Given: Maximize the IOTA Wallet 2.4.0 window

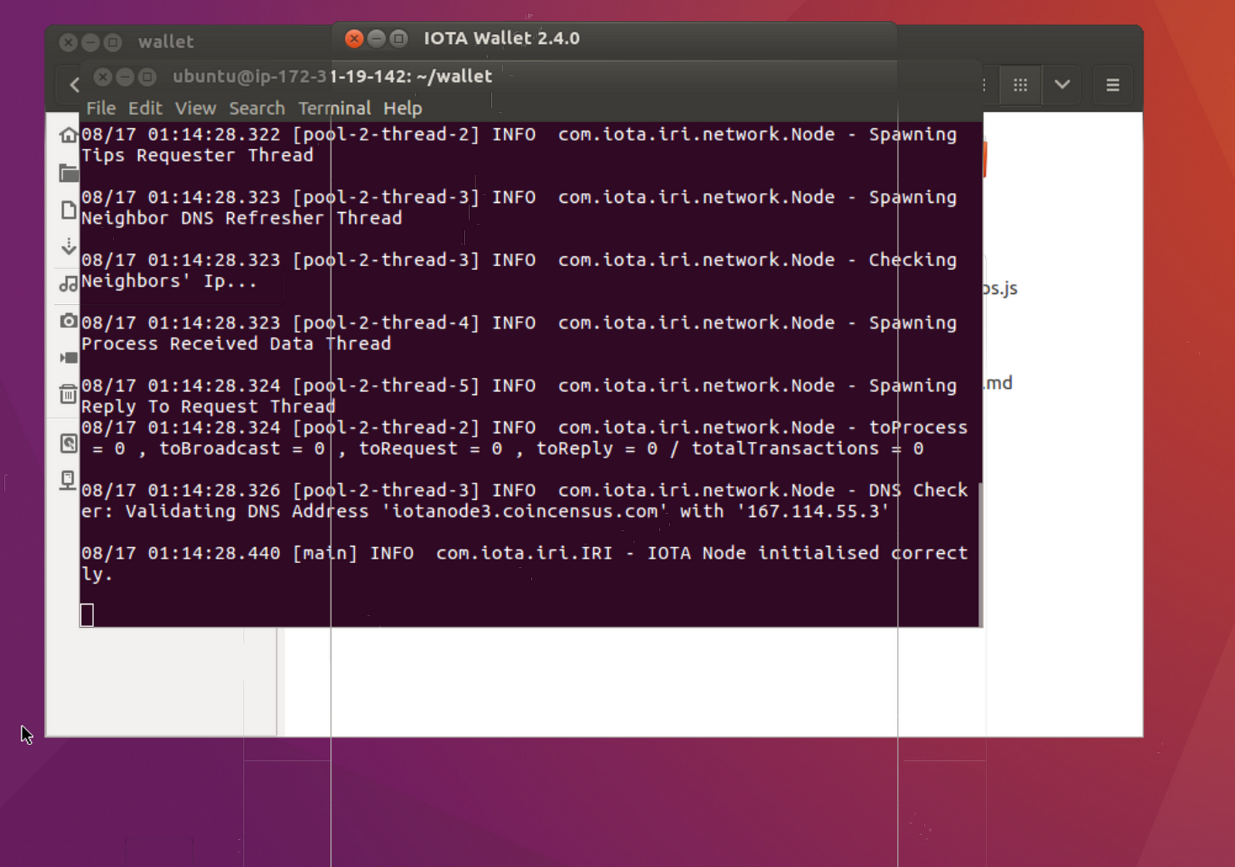Looking at the screenshot, I should pyautogui.click(x=398, y=39).
